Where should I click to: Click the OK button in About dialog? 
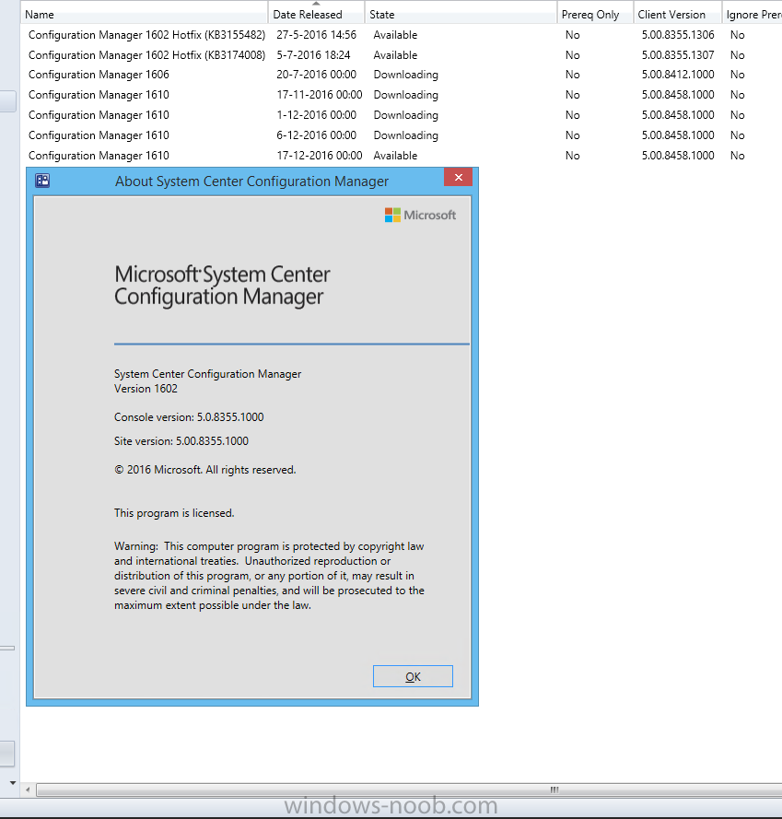[x=413, y=676]
